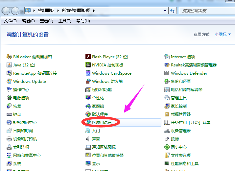Click the 鼠标 mouse icon

pyautogui.click(x=167, y=139)
